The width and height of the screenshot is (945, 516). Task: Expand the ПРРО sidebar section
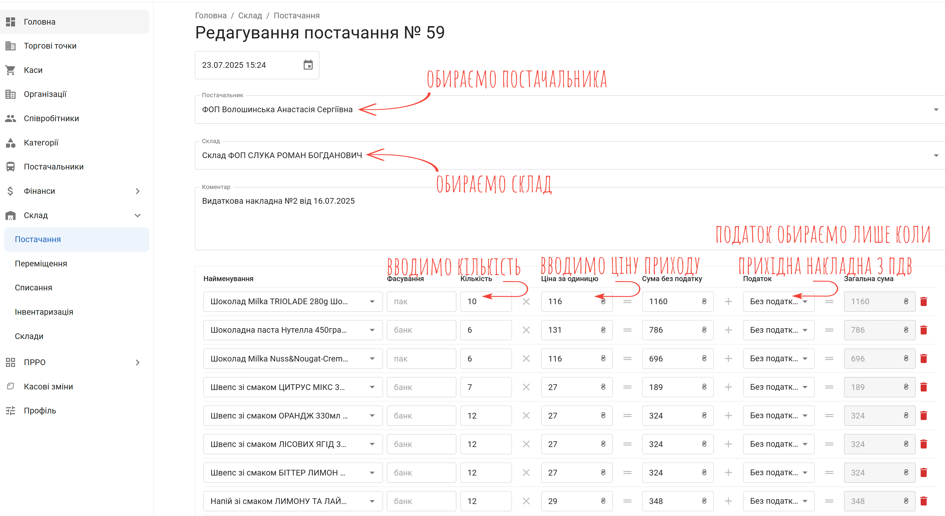point(138,362)
